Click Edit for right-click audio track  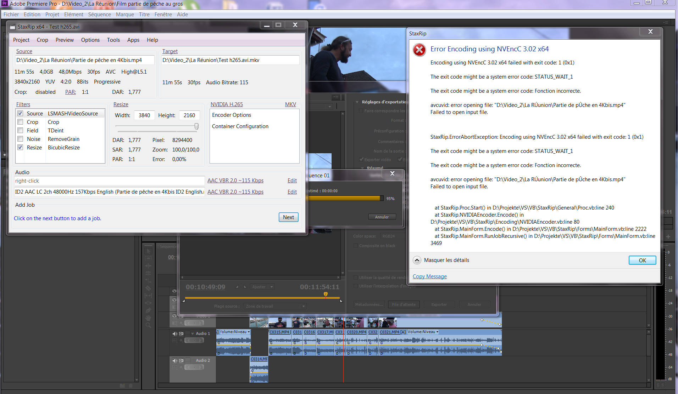[x=292, y=181]
